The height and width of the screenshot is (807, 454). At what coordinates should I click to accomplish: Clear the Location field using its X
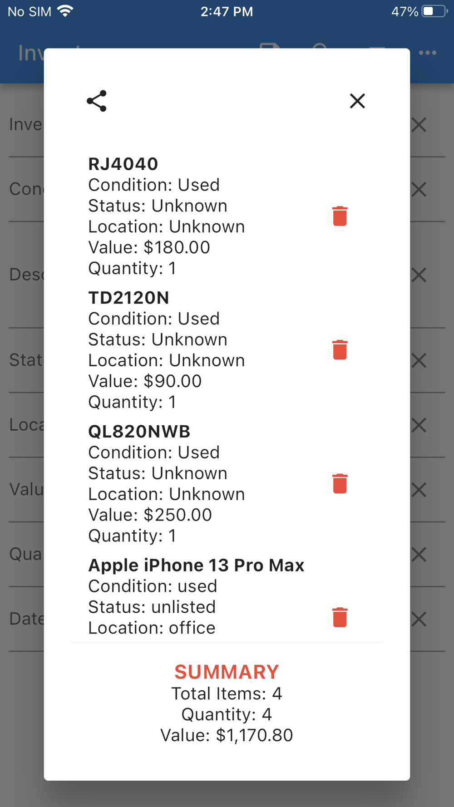coord(419,425)
